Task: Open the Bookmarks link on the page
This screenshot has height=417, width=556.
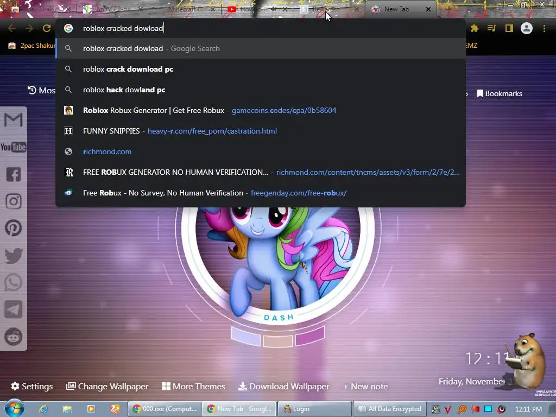Action: (x=500, y=93)
